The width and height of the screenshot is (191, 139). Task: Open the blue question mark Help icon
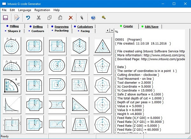coord(93,18)
